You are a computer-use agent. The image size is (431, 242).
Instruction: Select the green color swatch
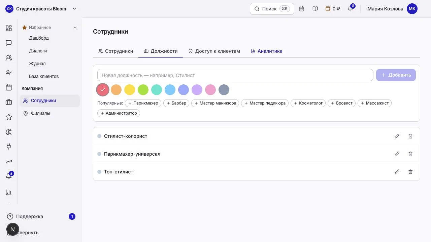pyautogui.click(x=143, y=90)
